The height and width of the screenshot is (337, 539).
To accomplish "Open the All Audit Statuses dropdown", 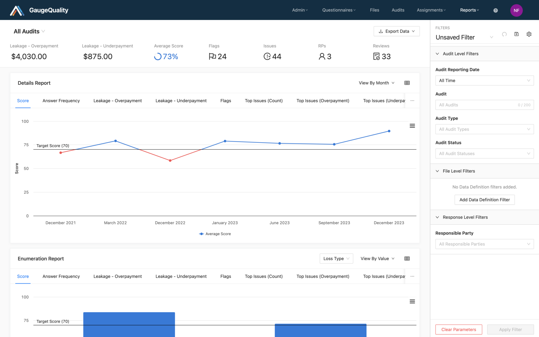I will (485, 154).
